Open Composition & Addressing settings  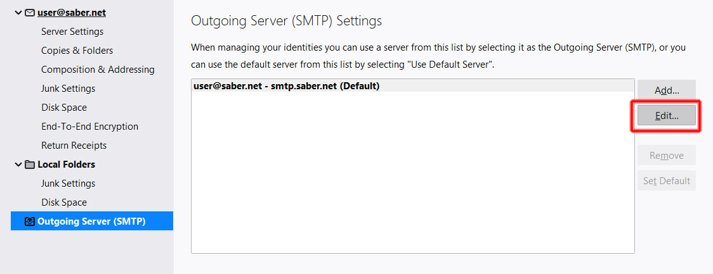[98, 70]
